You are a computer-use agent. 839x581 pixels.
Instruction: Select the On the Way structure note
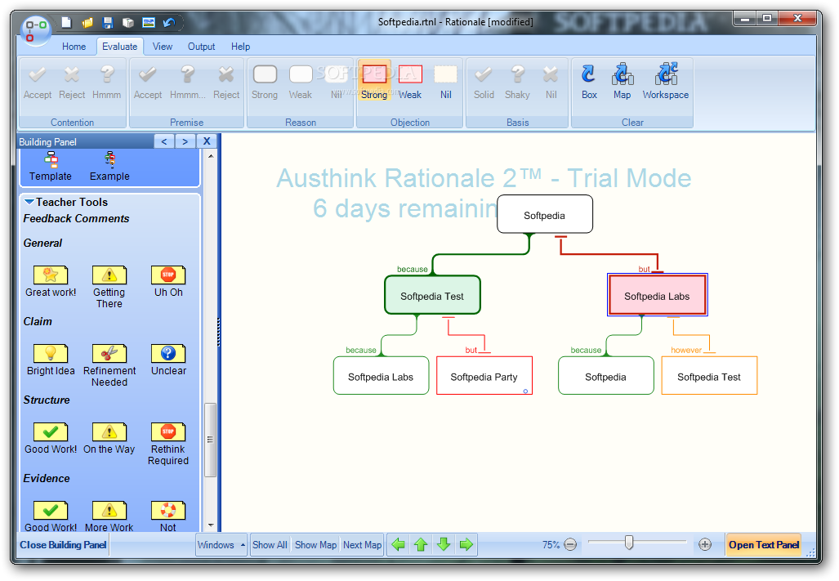click(x=109, y=438)
